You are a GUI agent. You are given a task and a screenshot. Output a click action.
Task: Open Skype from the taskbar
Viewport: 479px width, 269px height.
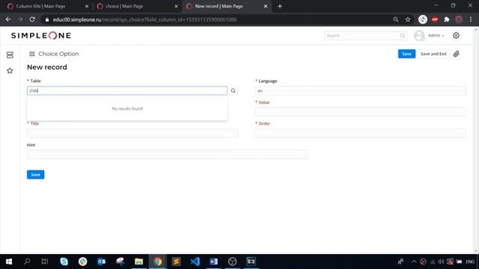click(x=64, y=262)
